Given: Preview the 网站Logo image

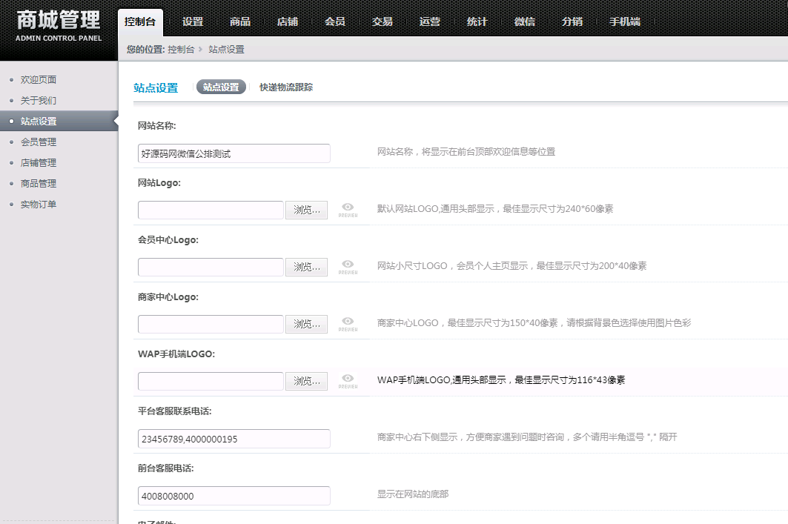Looking at the screenshot, I should tap(348, 210).
